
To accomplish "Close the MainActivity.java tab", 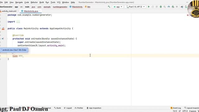I will click(x=40, y=11).
